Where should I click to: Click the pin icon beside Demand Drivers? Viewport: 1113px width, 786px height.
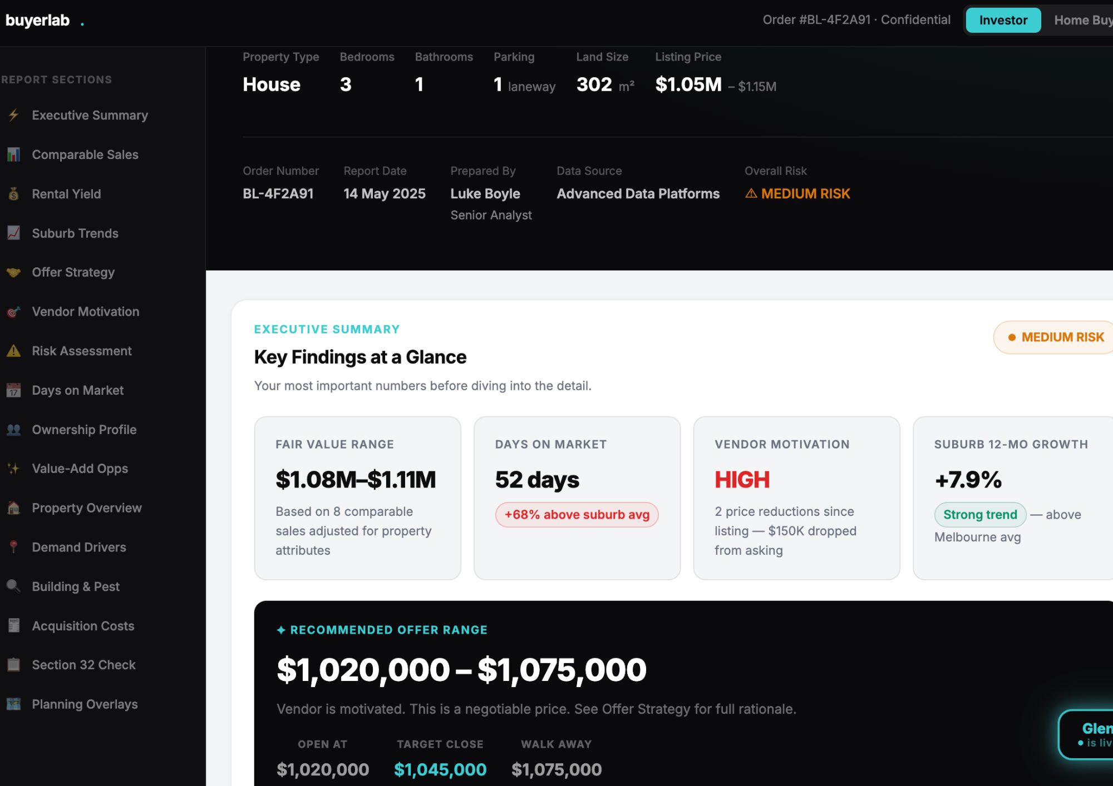pos(14,547)
